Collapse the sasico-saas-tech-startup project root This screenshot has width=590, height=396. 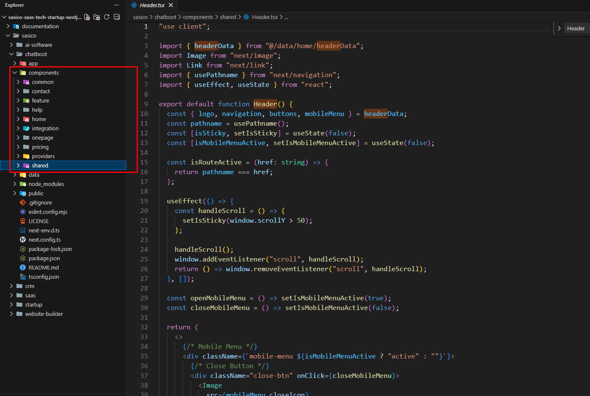pos(4,17)
